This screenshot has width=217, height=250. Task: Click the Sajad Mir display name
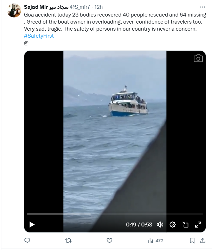46,7
